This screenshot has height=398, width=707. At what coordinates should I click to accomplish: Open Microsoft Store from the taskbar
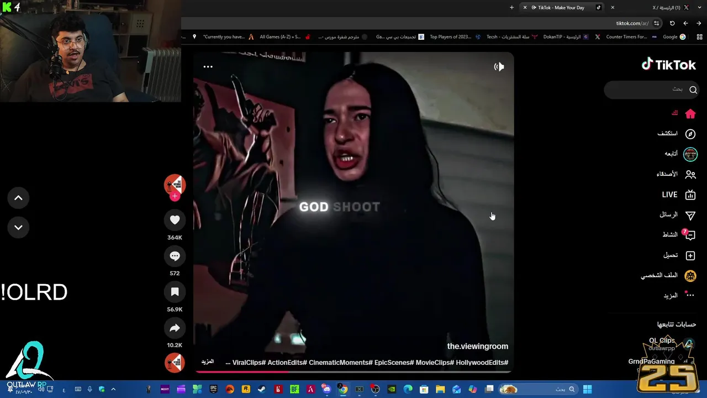(424, 389)
